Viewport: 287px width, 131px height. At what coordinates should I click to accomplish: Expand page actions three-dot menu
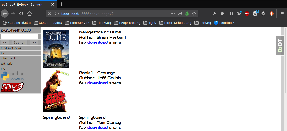(173, 14)
